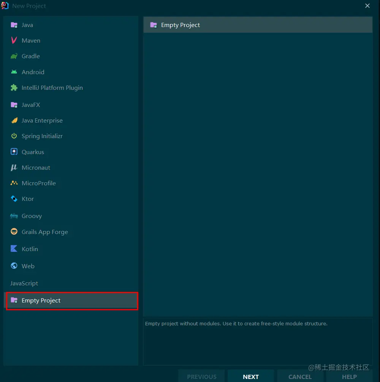Select the Web project type
The width and height of the screenshot is (380, 382).
pos(71,266)
